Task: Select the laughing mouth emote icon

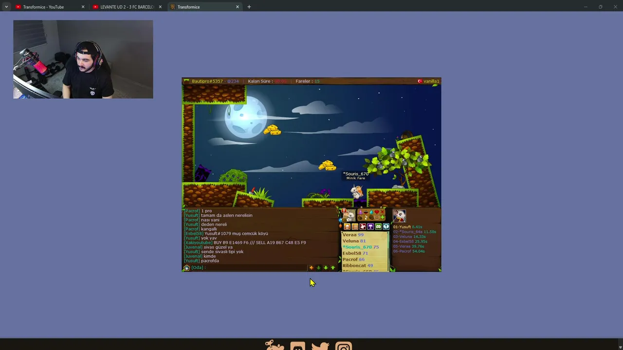Action: (x=366, y=212)
